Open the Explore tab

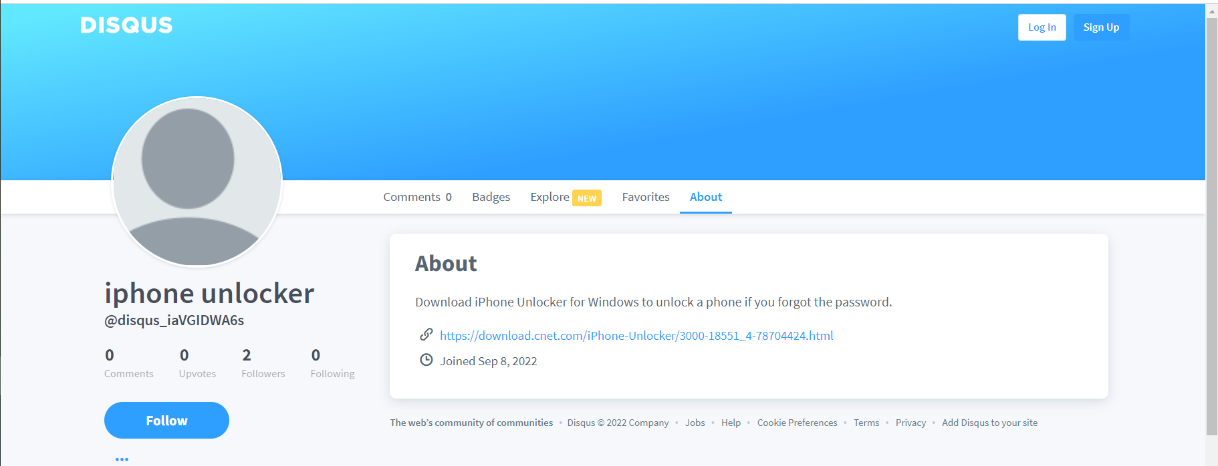550,197
